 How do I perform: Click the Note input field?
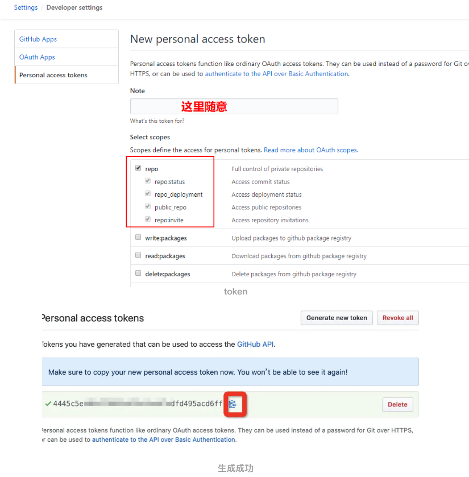[x=234, y=106]
